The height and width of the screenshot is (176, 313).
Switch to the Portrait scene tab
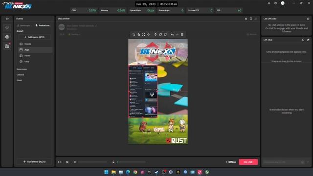point(43,25)
